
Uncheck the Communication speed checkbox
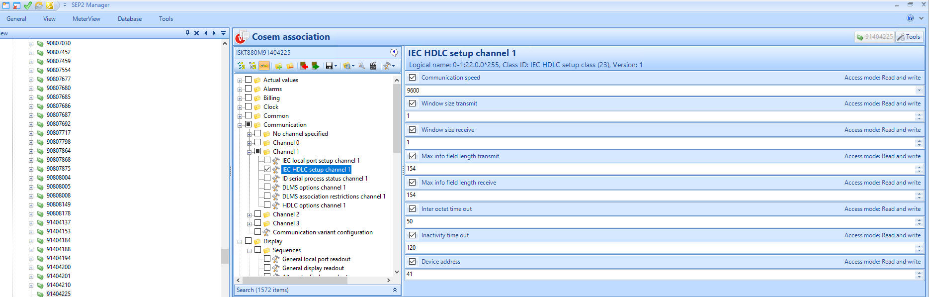[413, 77]
